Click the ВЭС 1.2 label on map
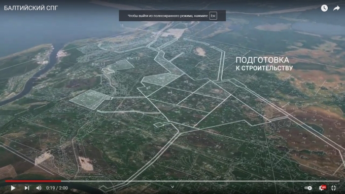Viewport: 345px width, 194px height. click(133, 58)
